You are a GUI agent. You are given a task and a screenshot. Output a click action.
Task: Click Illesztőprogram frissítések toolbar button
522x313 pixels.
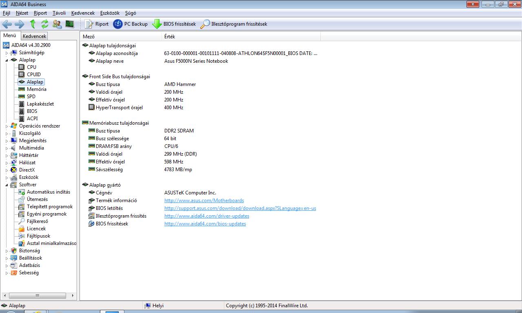click(234, 24)
